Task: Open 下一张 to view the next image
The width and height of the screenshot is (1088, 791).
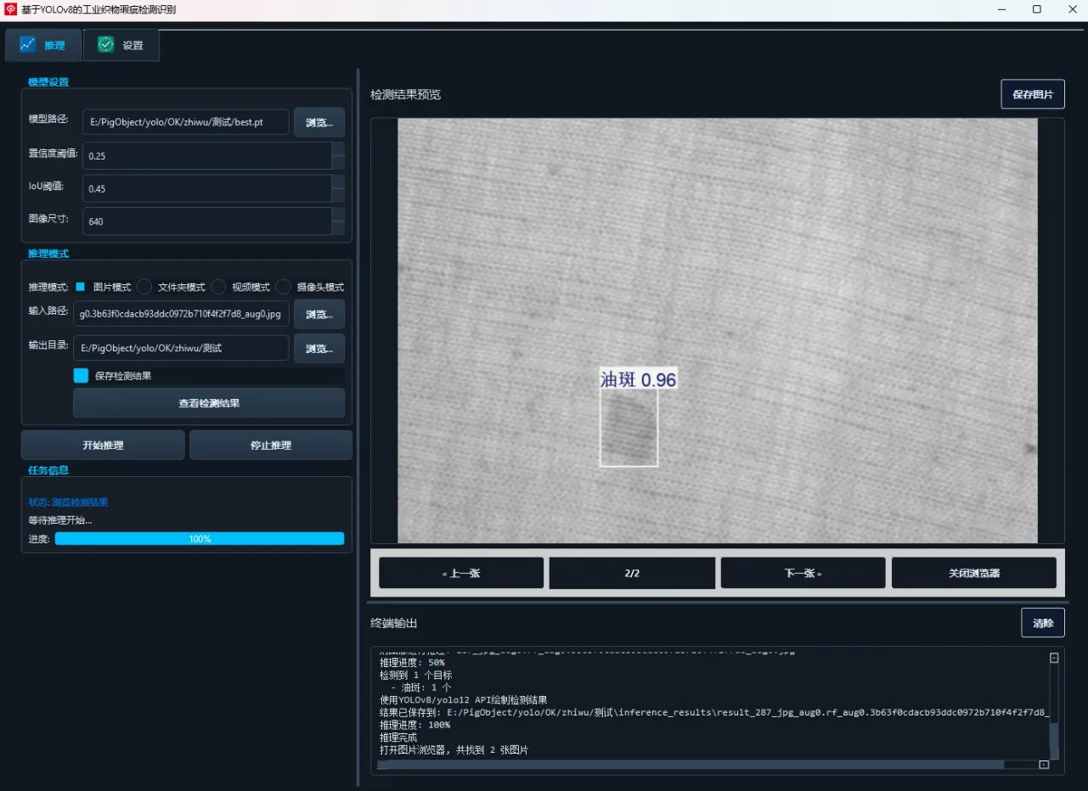Action: (x=802, y=573)
